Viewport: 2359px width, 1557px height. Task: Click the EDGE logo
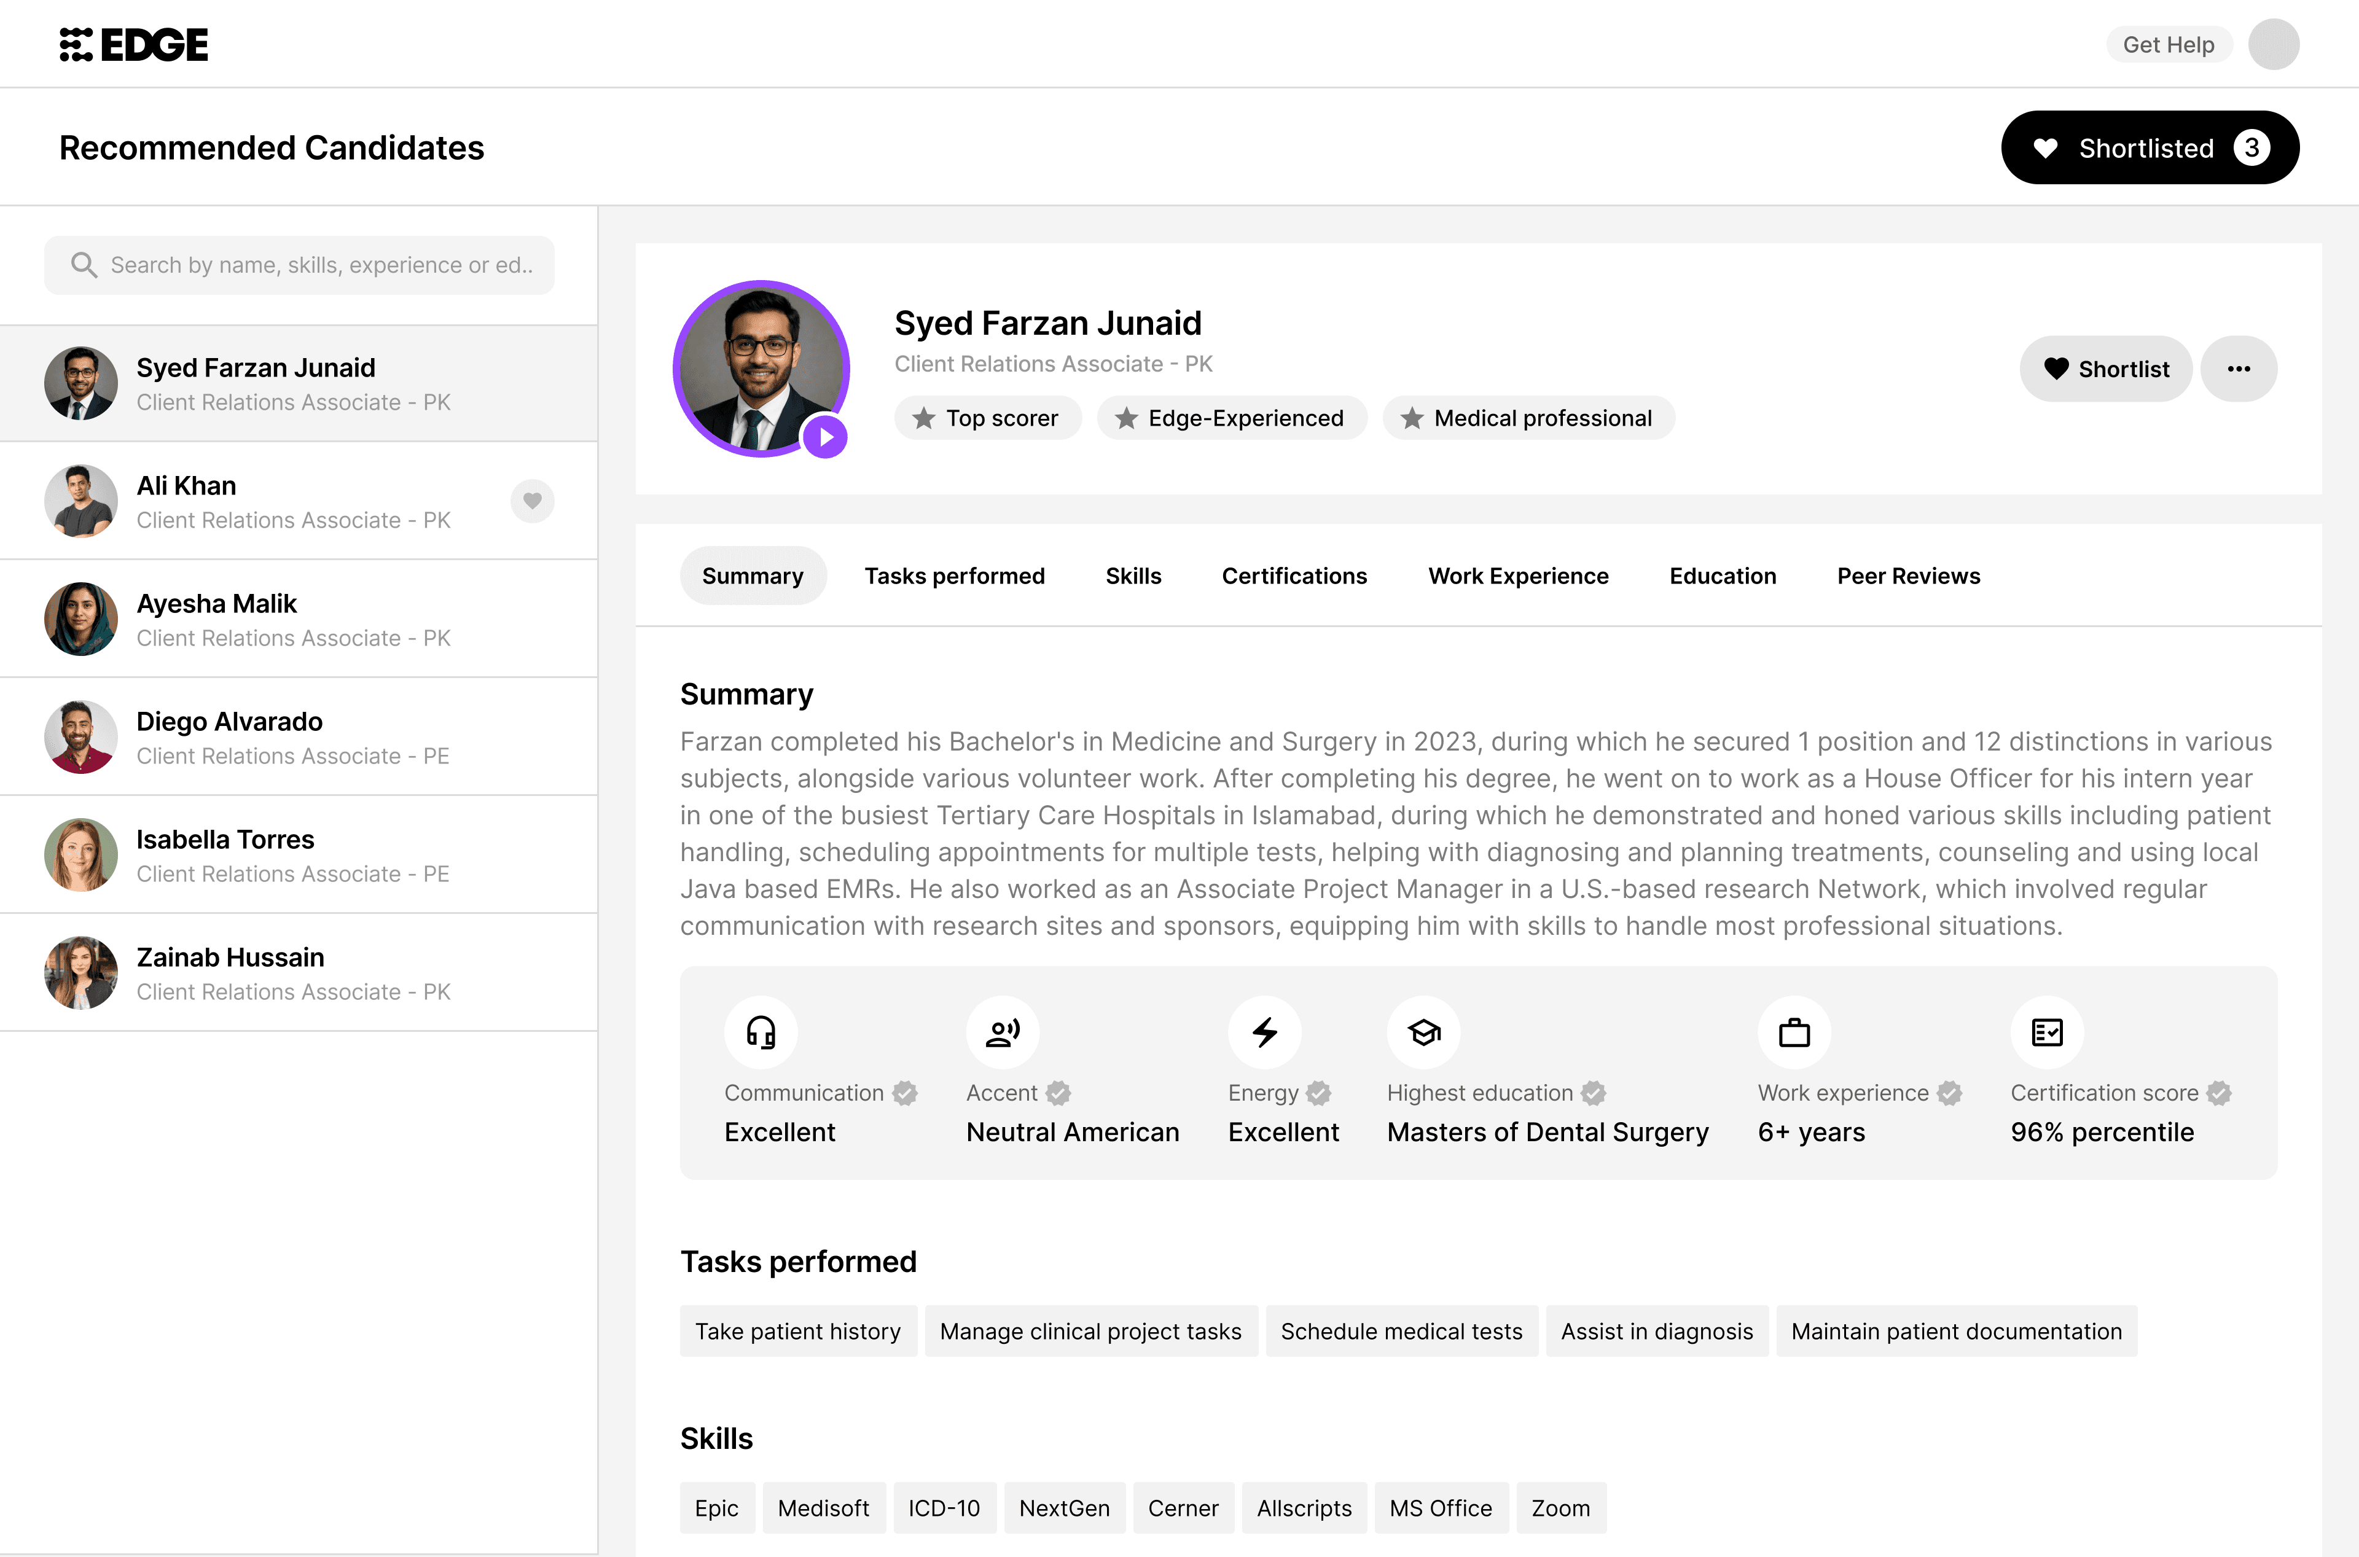[134, 45]
